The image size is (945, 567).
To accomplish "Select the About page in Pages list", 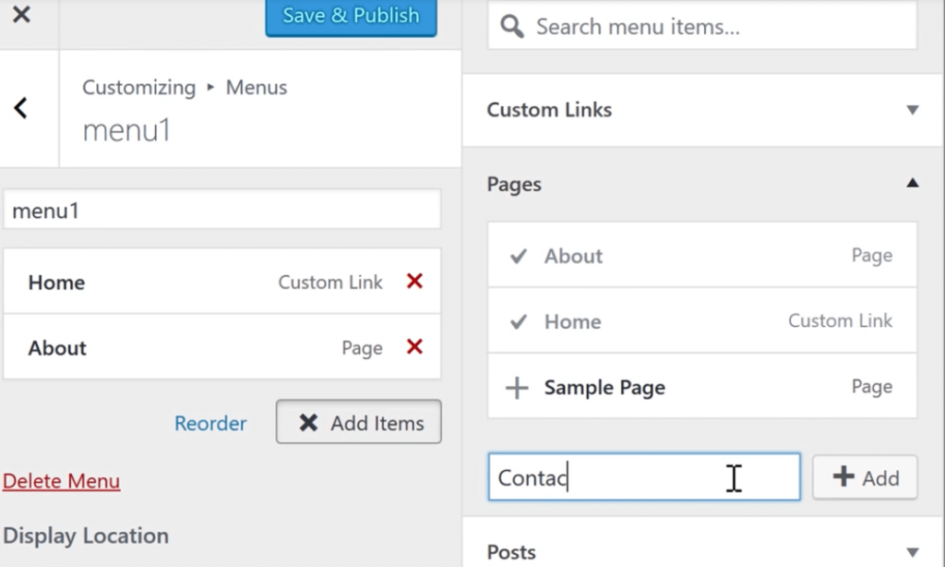I will [x=702, y=255].
